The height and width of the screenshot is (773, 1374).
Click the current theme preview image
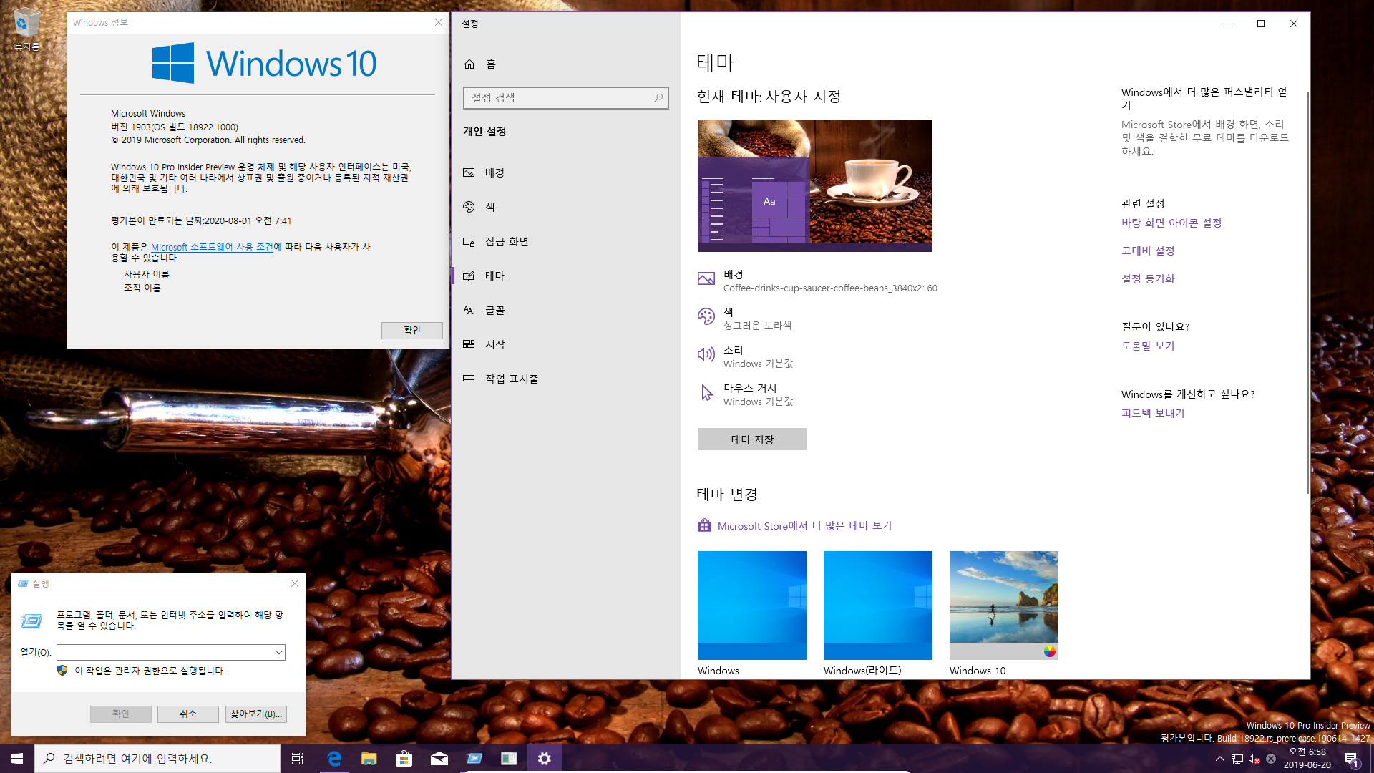pyautogui.click(x=814, y=185)
